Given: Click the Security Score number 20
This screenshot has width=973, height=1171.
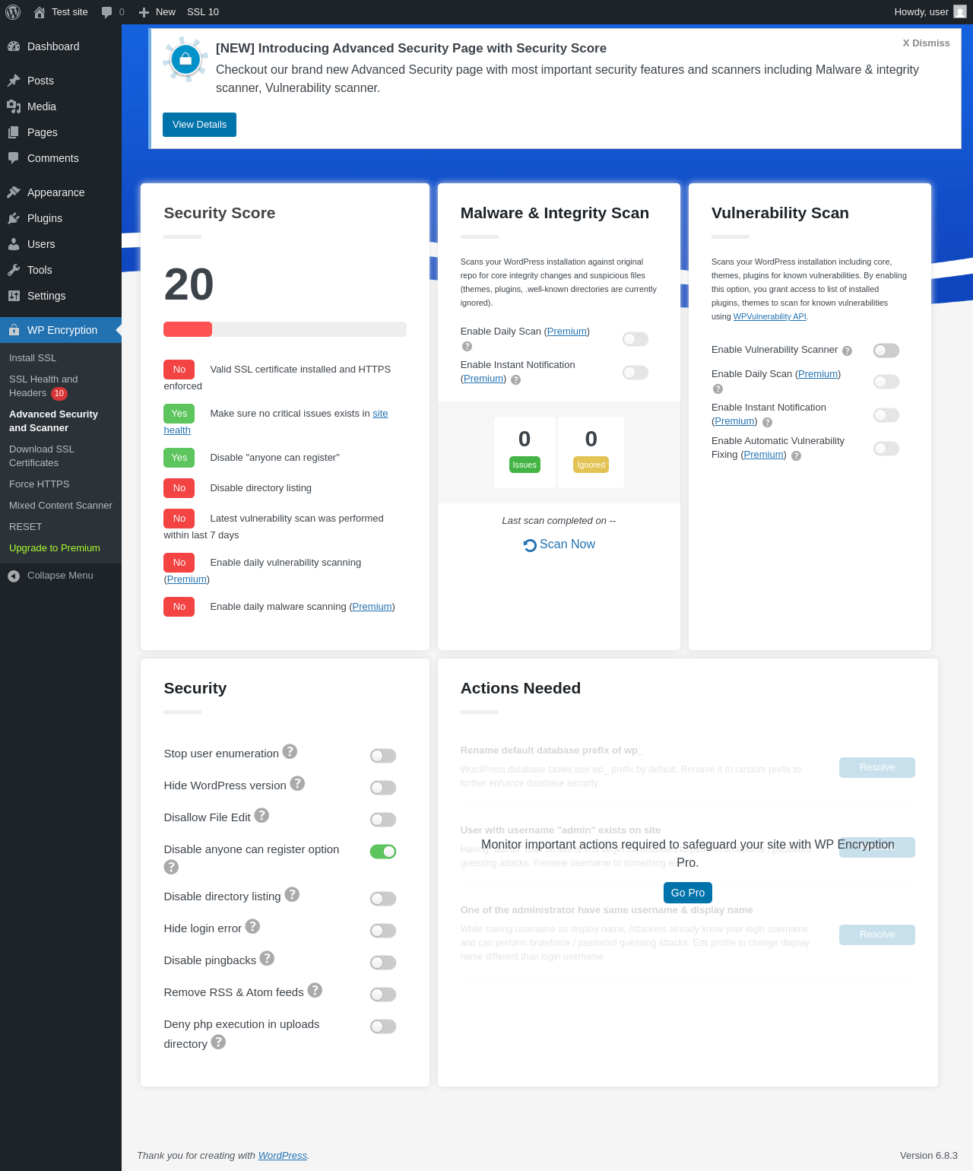Looking at the screenshot, I should 189,284.
